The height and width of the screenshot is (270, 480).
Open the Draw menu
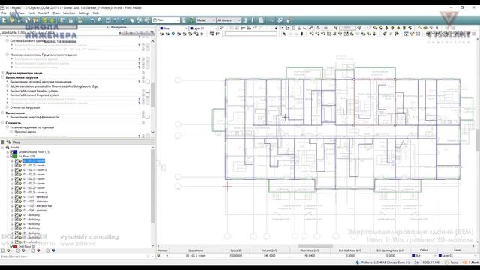click(x=56, y=13)
